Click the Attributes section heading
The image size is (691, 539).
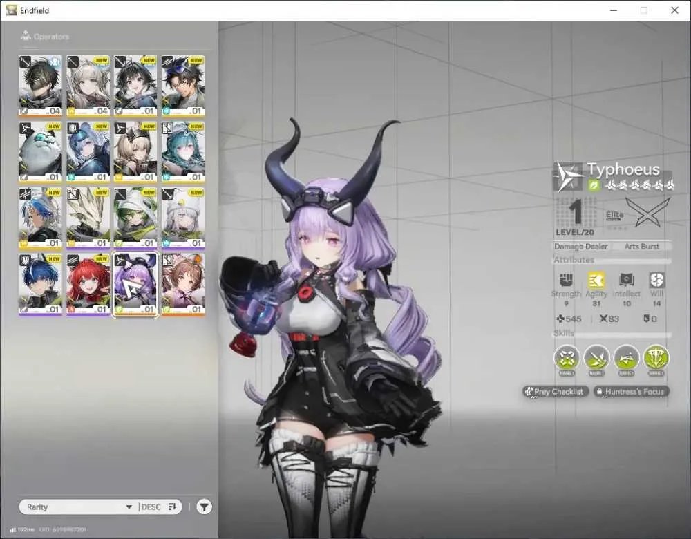[x=574, y=260]
